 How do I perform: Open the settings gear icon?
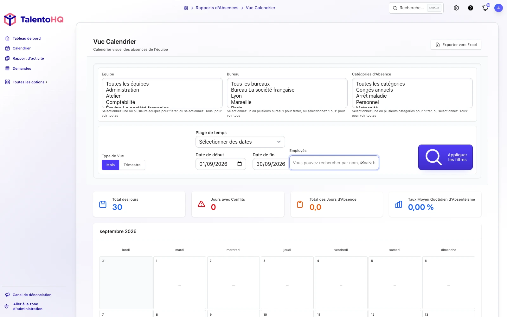point(456,8)
